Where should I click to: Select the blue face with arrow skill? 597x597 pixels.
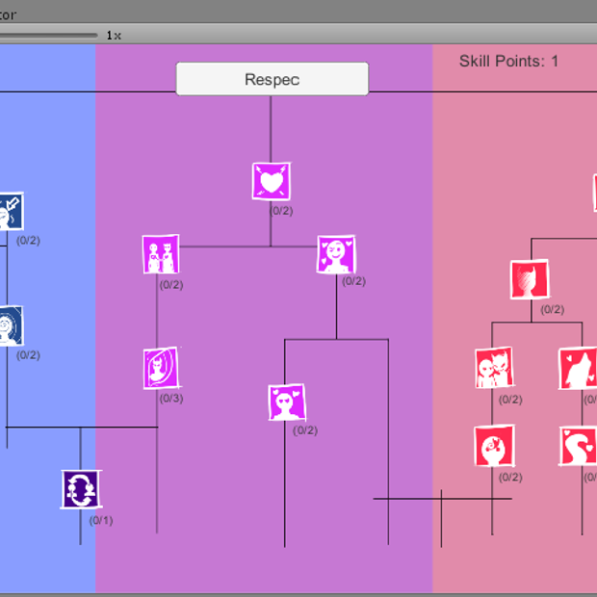[x=12, y=211]
